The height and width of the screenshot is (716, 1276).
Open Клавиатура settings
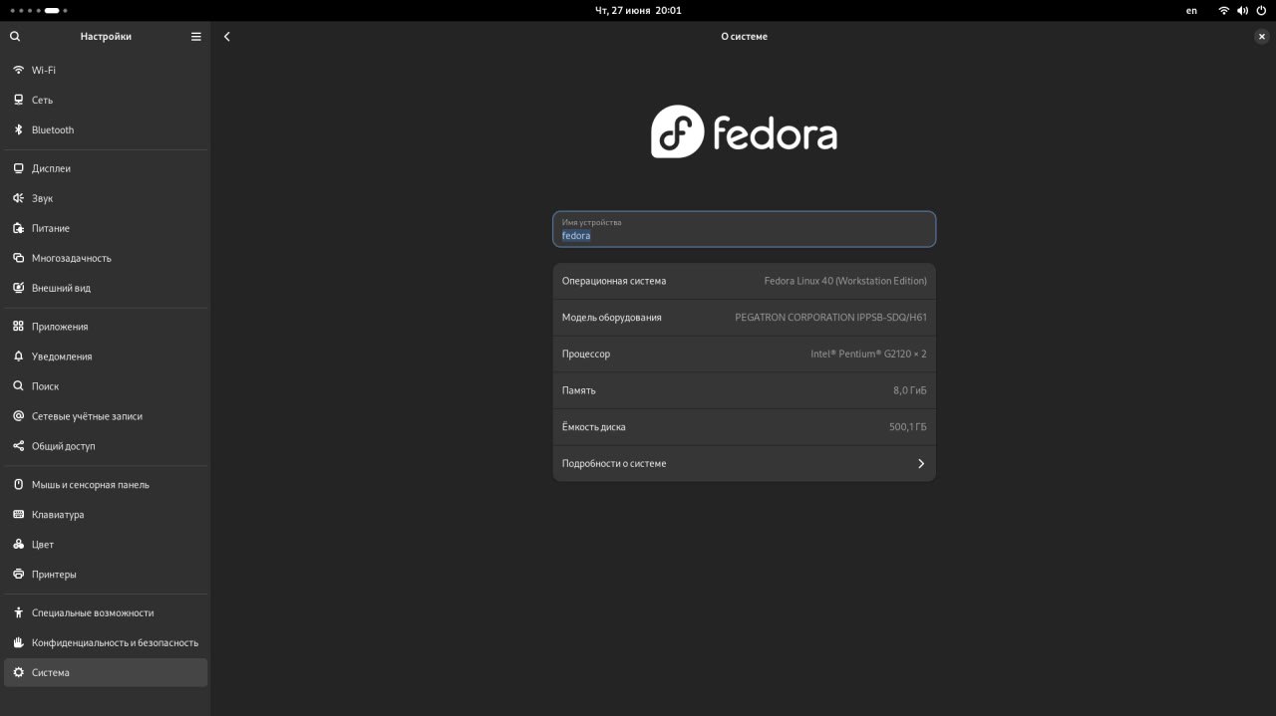tap(106, 515)
